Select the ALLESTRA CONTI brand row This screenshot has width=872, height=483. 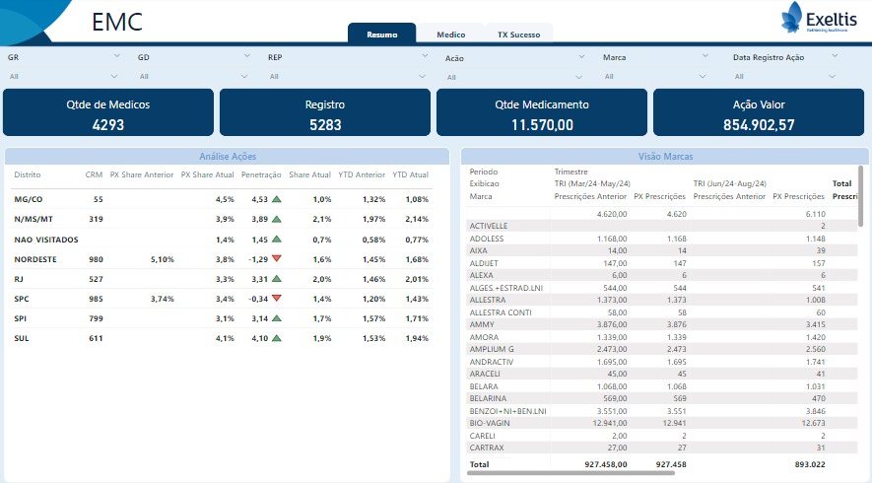(662, 312)
